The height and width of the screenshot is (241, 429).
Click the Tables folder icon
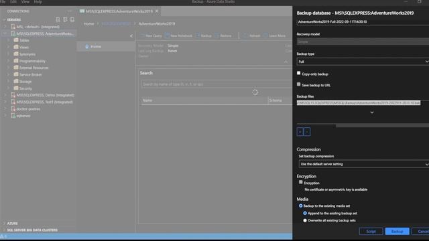click(x=16, y=40)
